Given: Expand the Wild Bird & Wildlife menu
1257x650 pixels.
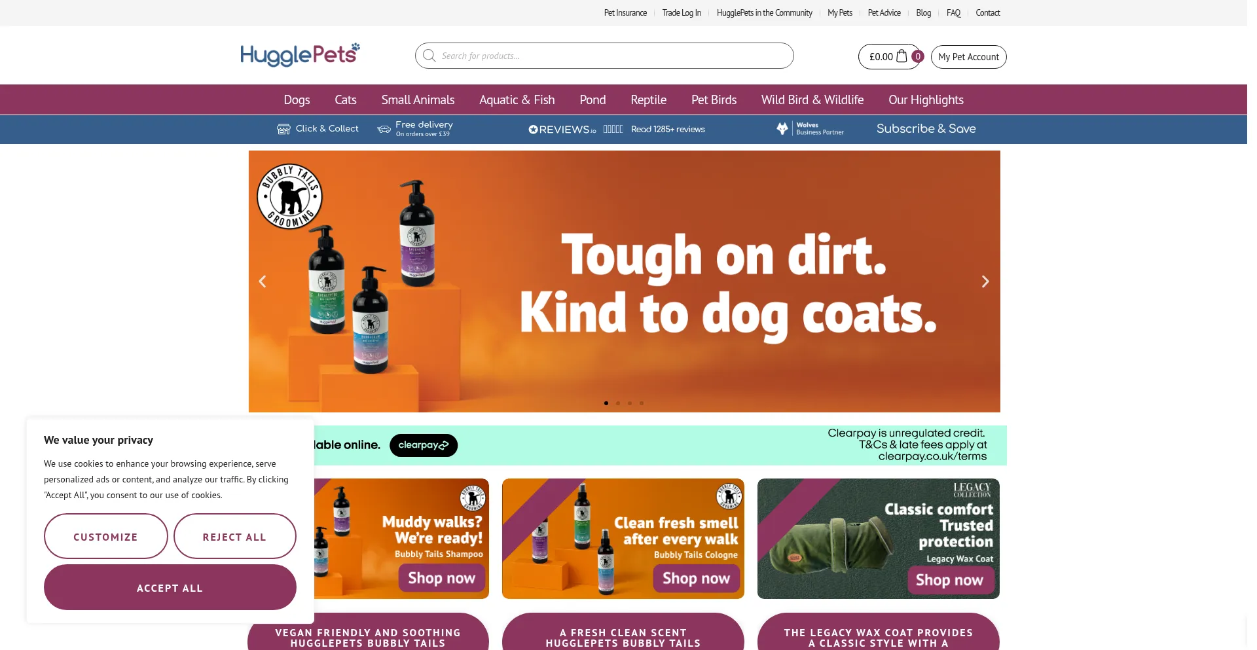Looking at the screenshot, I should (812, 99).
